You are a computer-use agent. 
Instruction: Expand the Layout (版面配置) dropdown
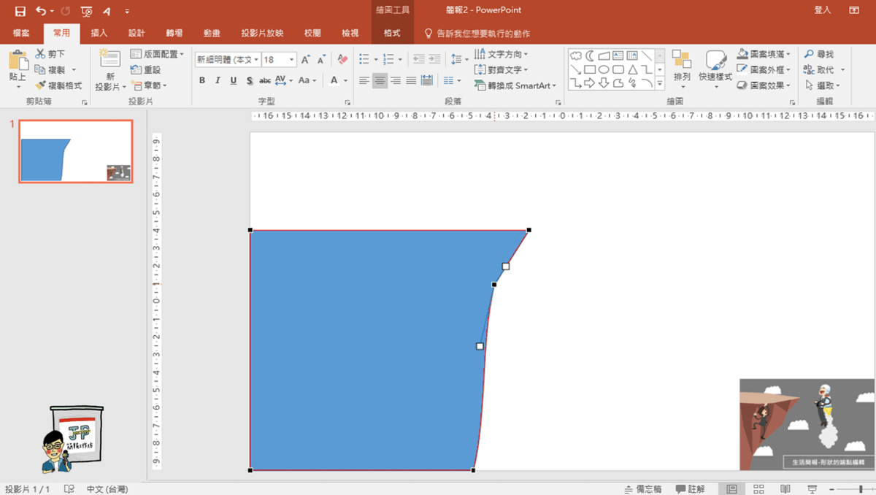point(157,54)
